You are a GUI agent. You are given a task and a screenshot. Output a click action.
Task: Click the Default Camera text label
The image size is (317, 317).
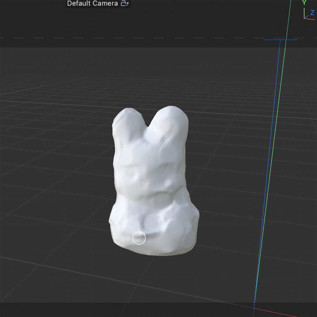(92, 4)
